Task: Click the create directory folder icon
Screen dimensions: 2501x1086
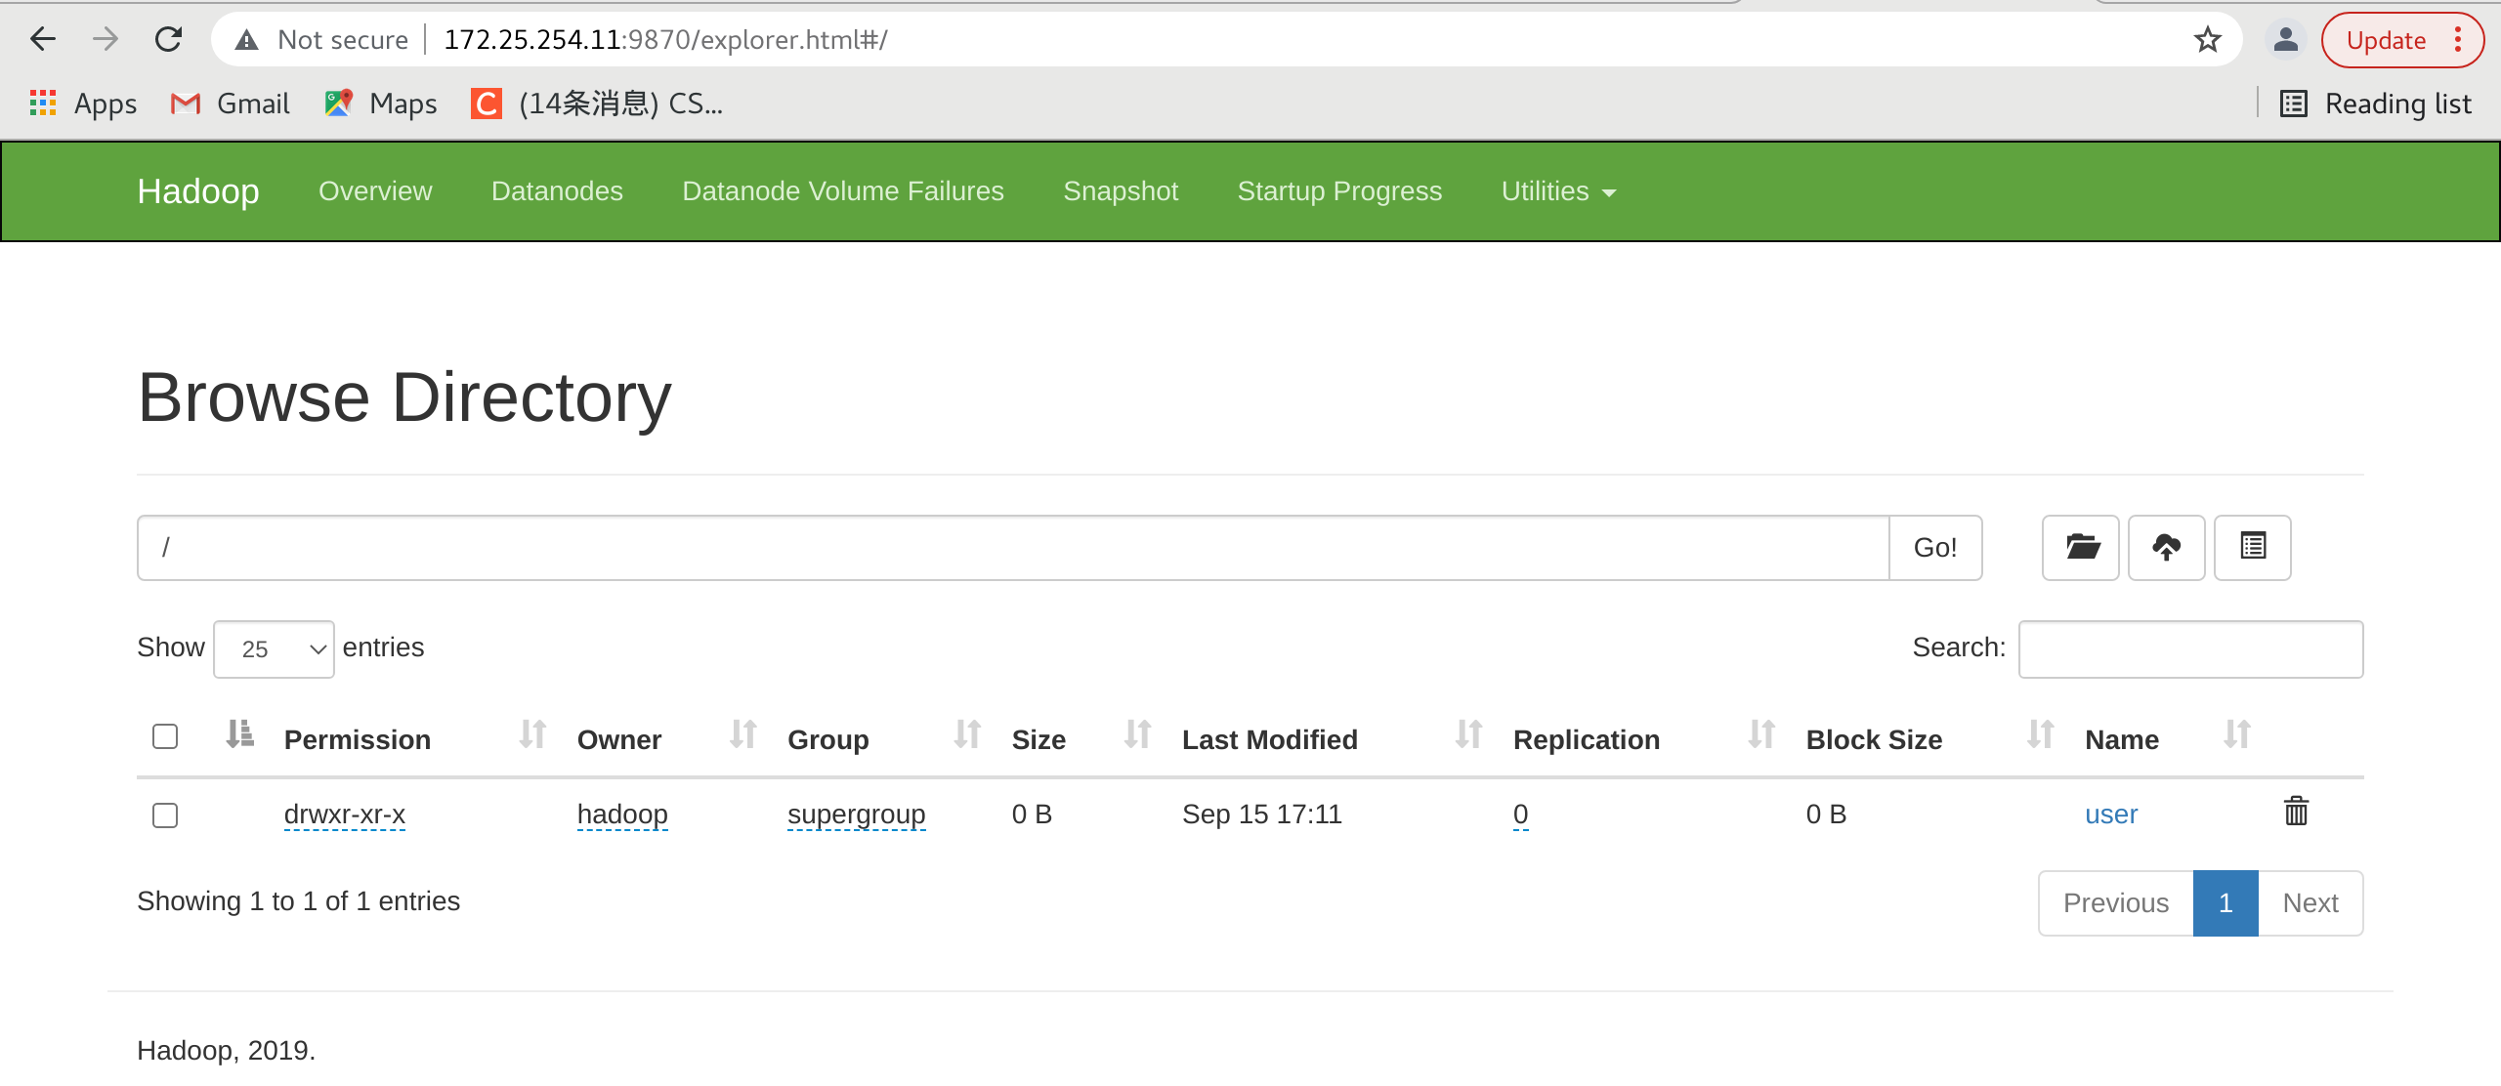Action: pyautogui.click(x=2080, y=547)
